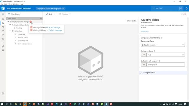The height and width of the screenshot is (106, 189).
Task: Open the File menu
Action: point(2,4)
